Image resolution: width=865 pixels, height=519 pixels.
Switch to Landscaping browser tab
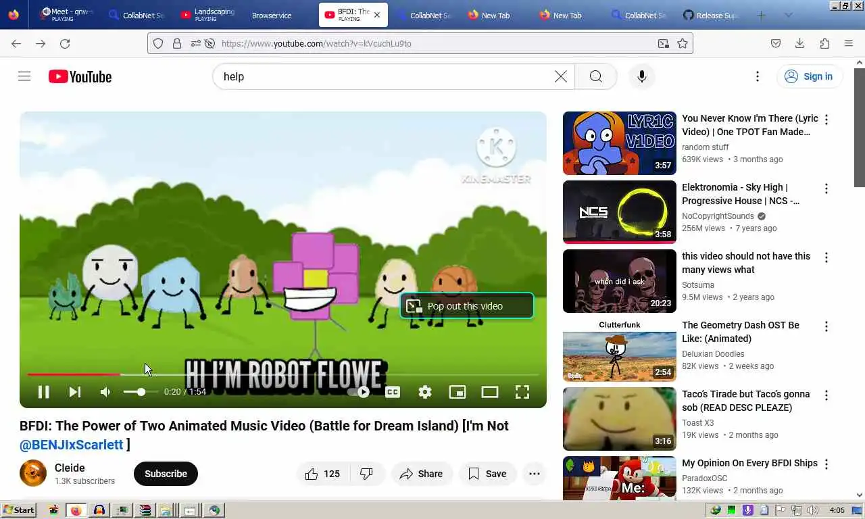coord(207,15)
